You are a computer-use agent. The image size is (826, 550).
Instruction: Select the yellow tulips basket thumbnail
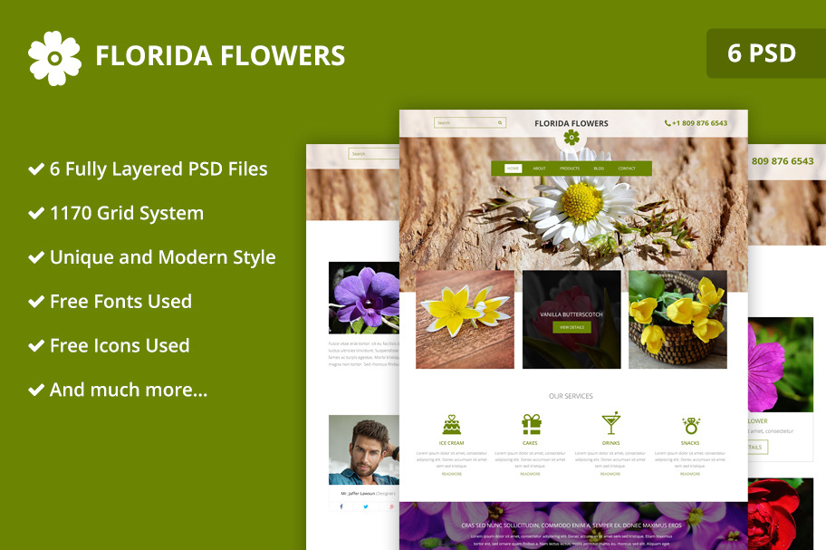coord(677,319)
